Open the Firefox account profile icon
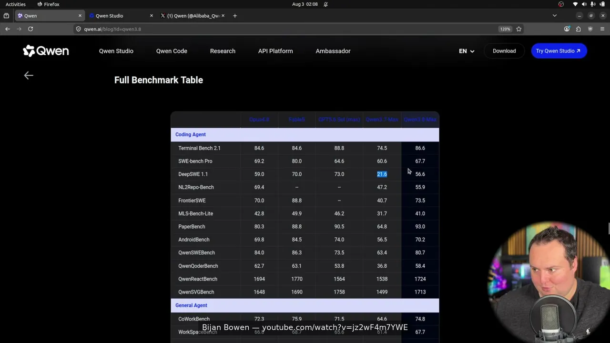The width and height of the screenshot is (610, 343). 567,29
